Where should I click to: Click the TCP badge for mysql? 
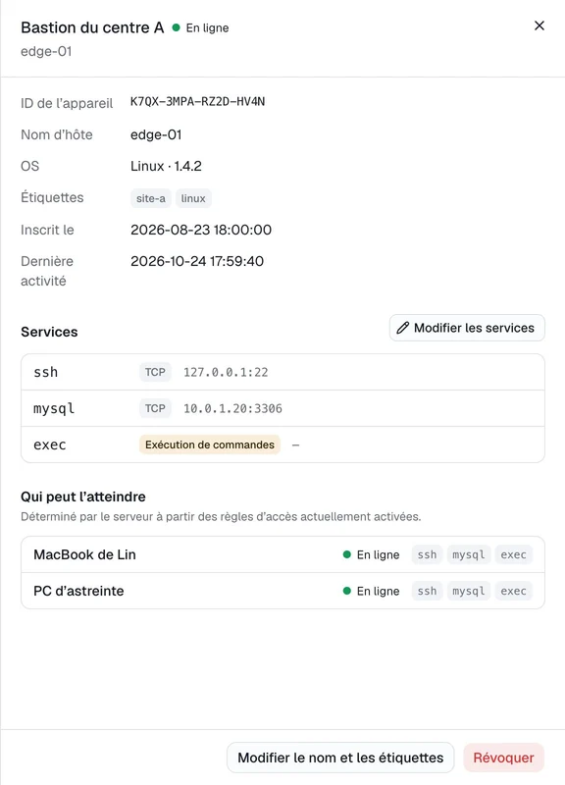[155, 408]
